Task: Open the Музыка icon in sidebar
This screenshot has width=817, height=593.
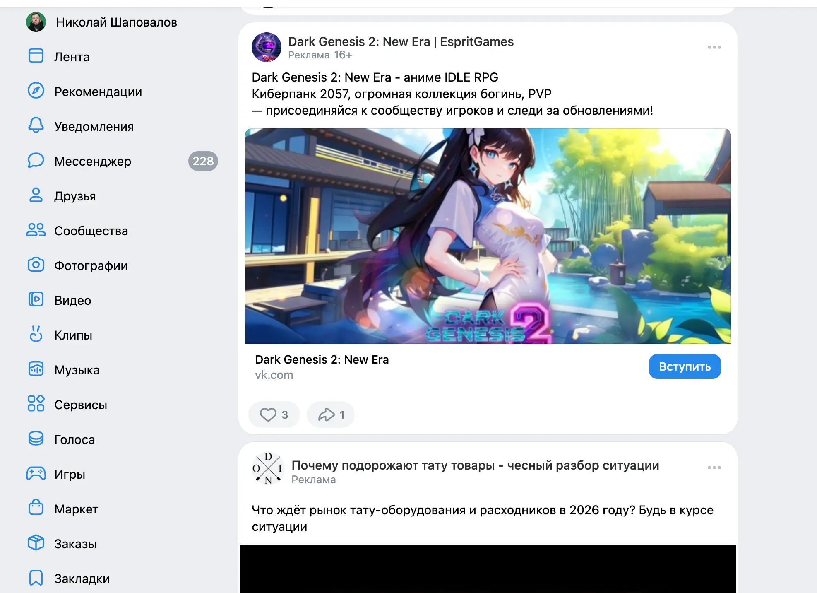Action: coord(36,369)
